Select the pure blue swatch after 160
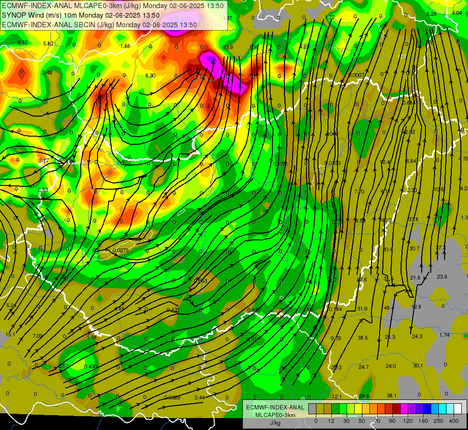The image size is (468, 430). click(x=427, y=409)
